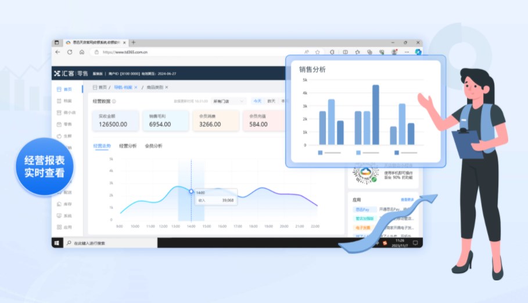This screenshot has height=303, width=528.
Task: Expand the 所有门店 store dropdown
Action: 228,101
